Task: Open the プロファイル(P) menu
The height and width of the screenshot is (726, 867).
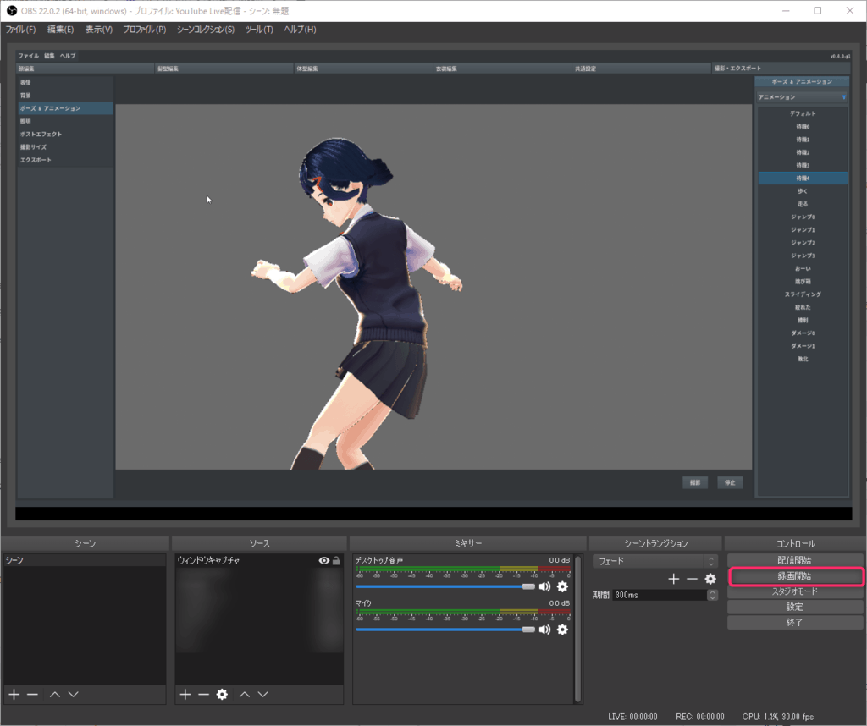Action: click(x=144, y=30)
